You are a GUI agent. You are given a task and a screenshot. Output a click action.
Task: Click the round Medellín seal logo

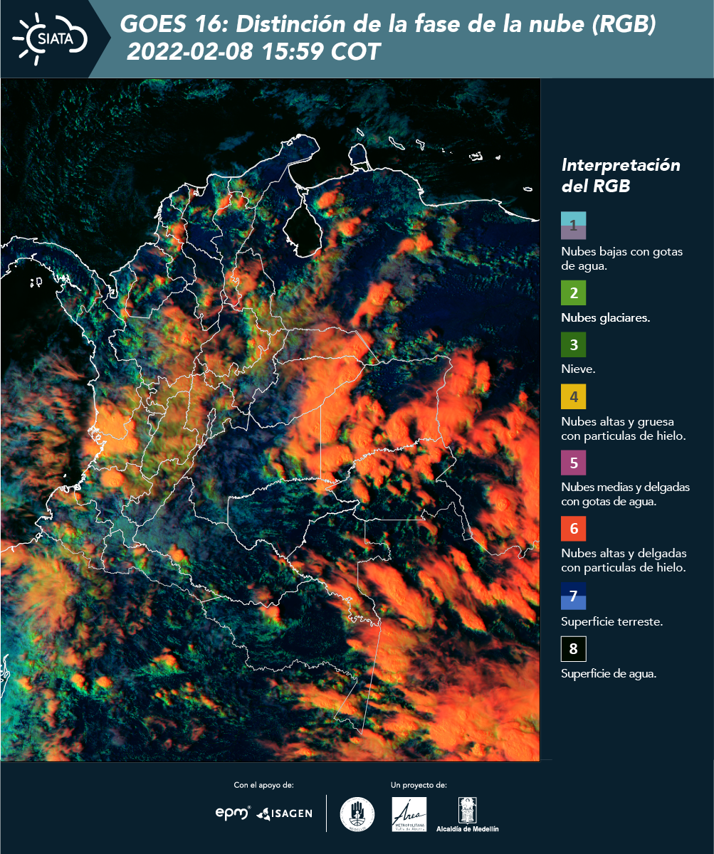pos(357,813)
